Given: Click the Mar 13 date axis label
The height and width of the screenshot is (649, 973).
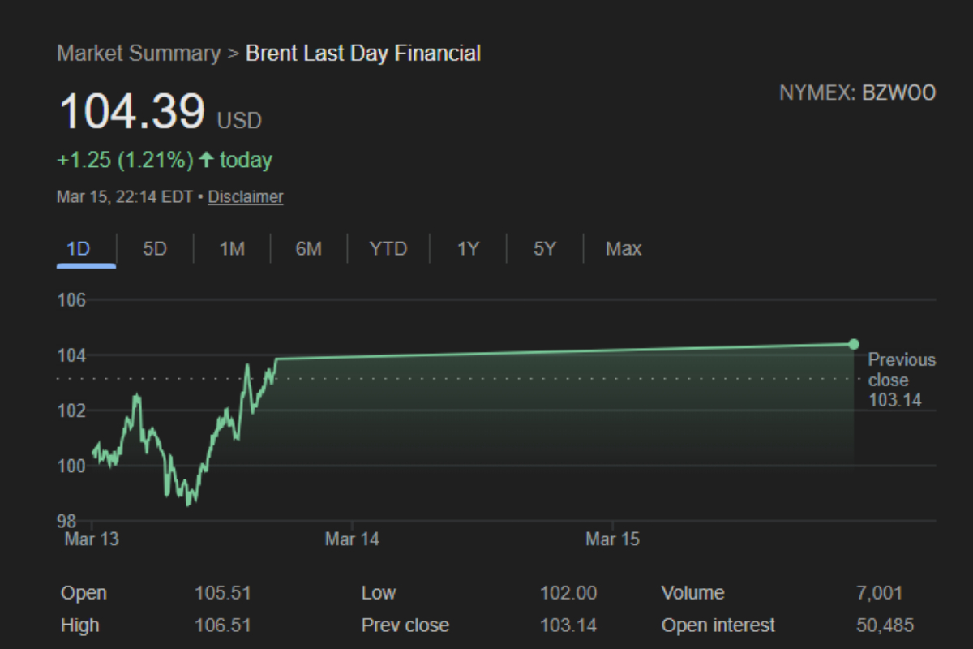Looking at the screenshot, I should point(91,539).
